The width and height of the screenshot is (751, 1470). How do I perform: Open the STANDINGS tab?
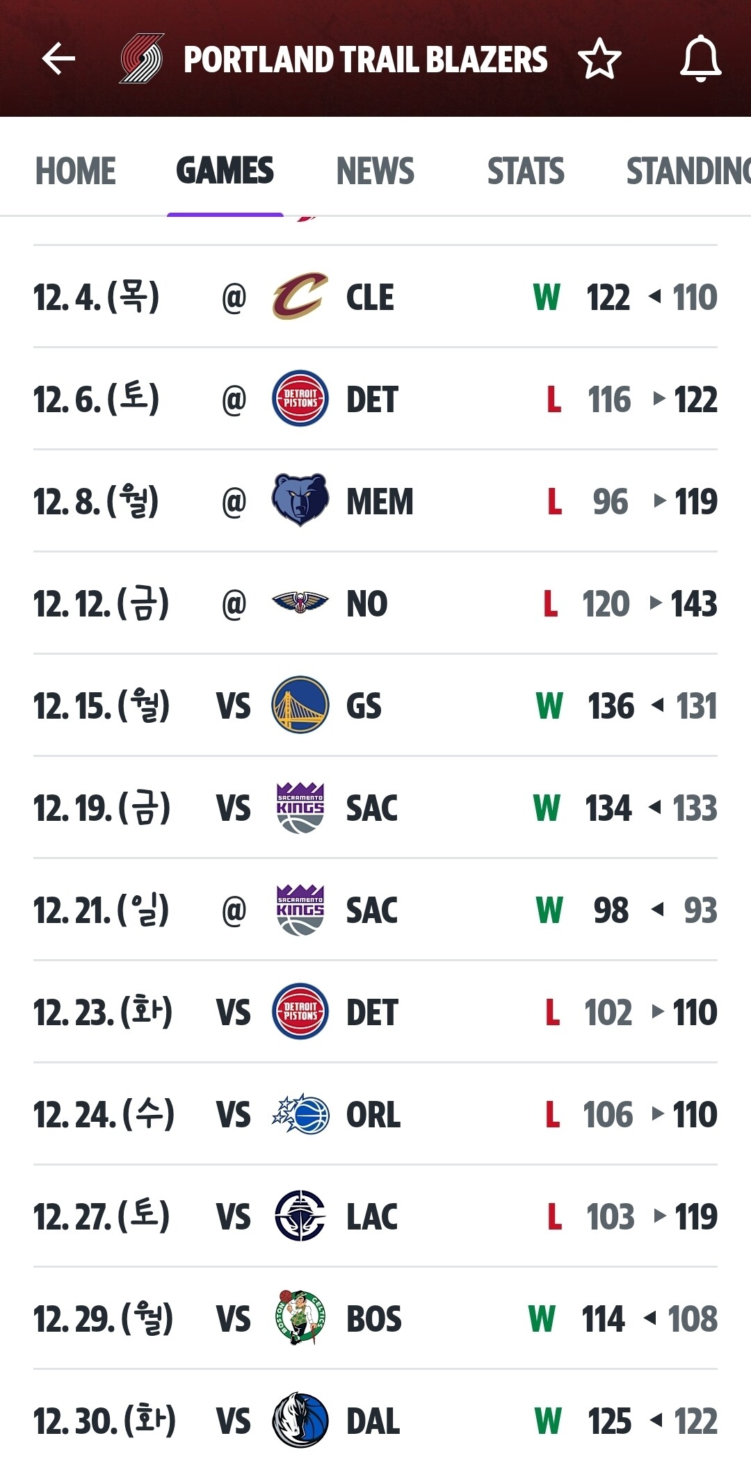coord(687,171)
